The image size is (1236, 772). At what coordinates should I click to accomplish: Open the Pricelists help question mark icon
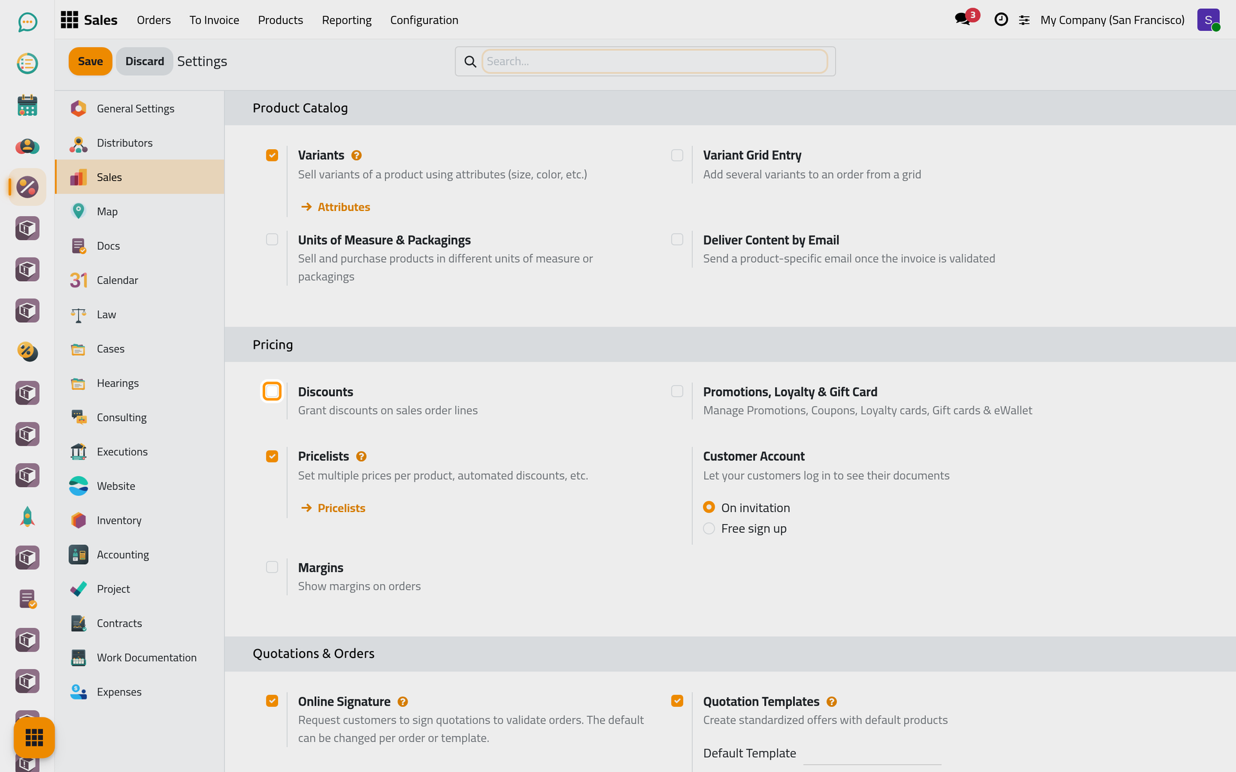pos(361,456)
